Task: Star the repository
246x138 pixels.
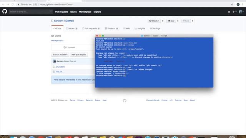Action: coord(171,21)
